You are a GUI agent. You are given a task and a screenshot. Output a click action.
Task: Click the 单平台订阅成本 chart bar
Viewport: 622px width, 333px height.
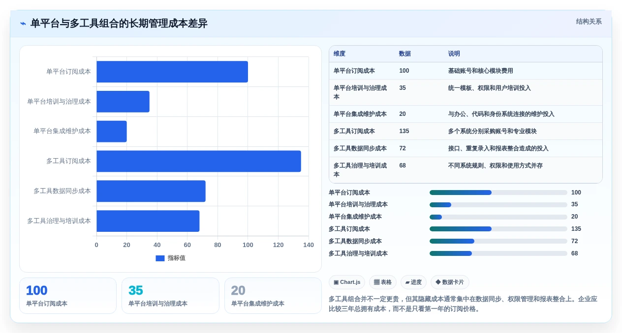click(172, 72)
